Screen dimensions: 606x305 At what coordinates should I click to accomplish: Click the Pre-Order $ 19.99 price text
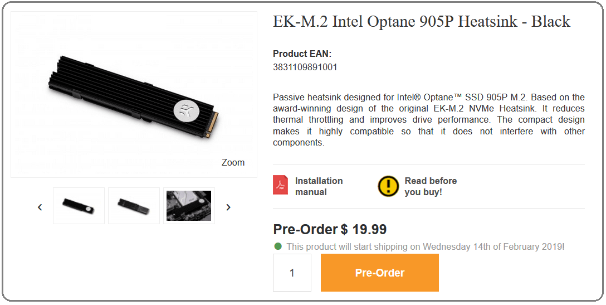[330, 230]
